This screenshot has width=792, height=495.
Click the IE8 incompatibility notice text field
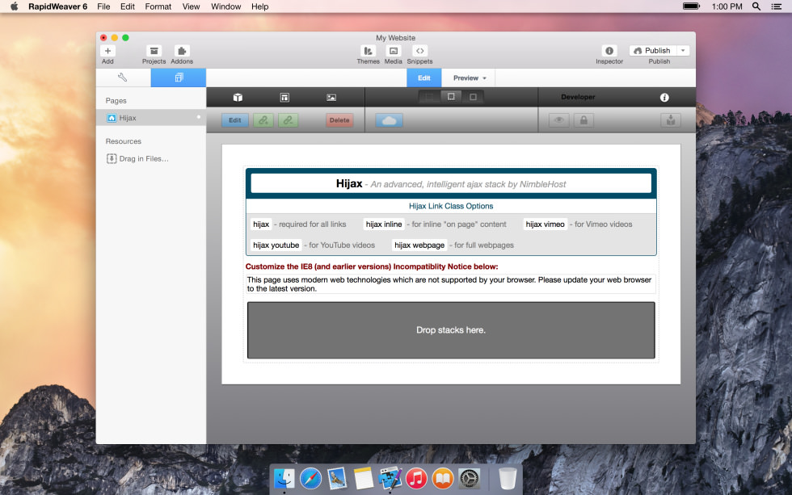coord(451,284)
